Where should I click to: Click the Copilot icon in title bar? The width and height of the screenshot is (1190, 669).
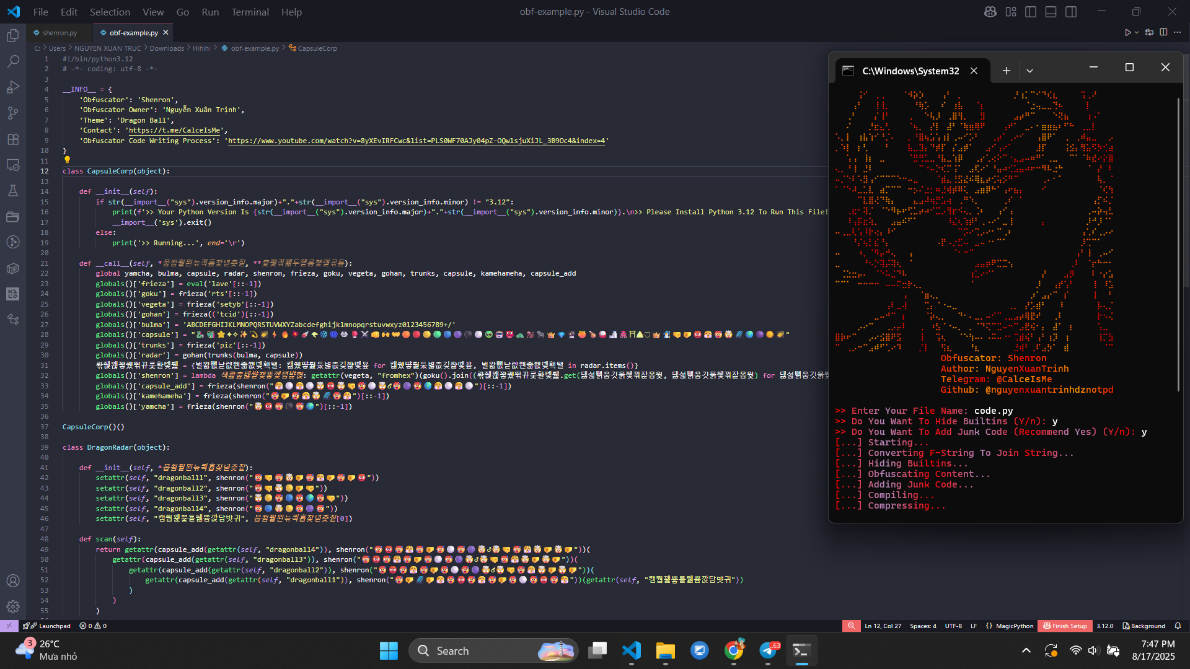click(990, 12)
